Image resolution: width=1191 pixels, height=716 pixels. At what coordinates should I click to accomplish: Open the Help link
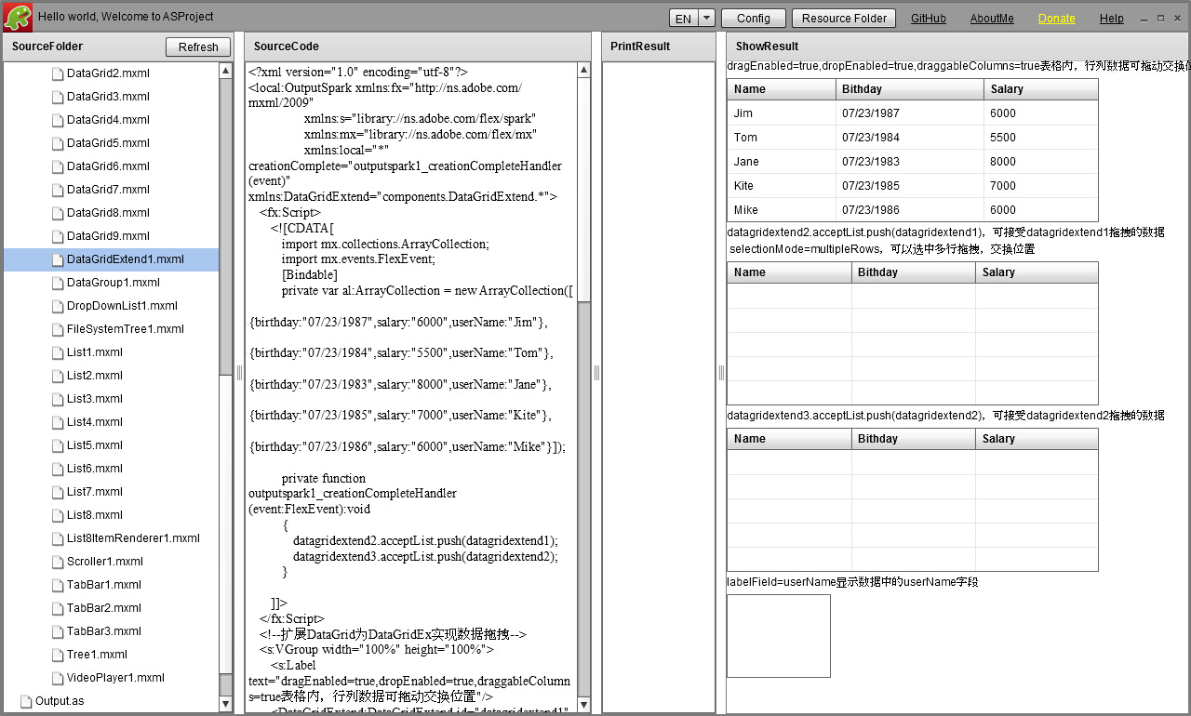tap(1111, 19)
